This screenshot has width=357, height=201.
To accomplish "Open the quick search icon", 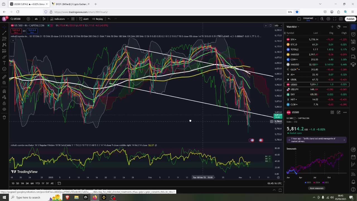I will pyautogui.click(x=322, y=19).
